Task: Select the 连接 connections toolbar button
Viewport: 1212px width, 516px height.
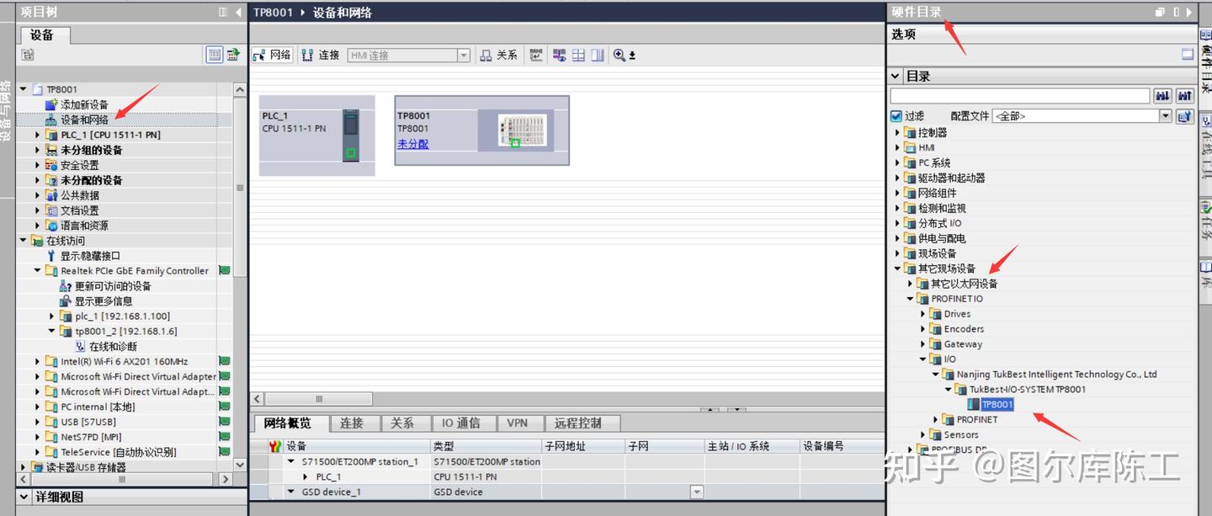Action: coord(320,55)
